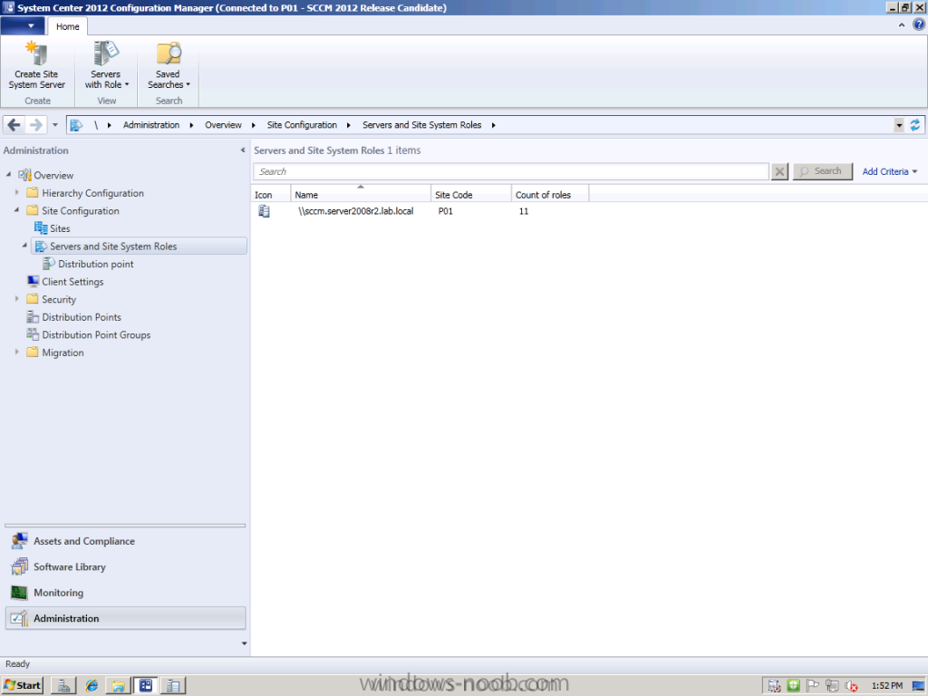Click the P01 site code cell
Image resolution: width=928 pixels, height=696 pixels.
(x=445, y=211)
